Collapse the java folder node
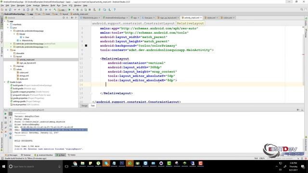 coord(8,28)
